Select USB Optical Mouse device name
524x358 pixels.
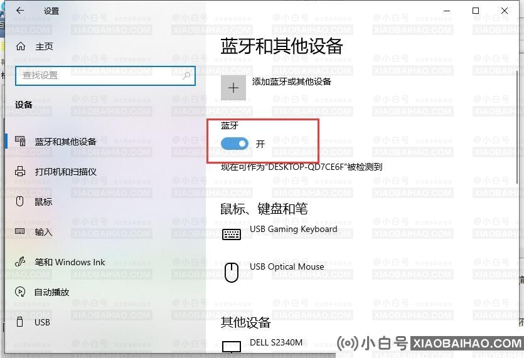pyautogui.click(x=287, y=266)
